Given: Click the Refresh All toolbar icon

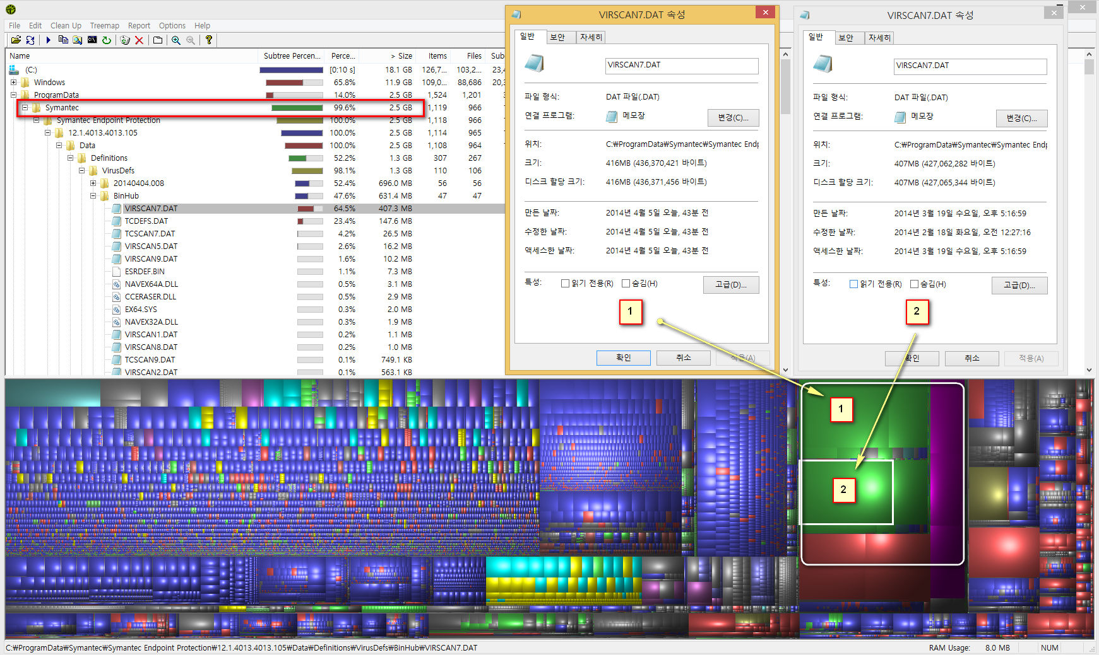Looking at the screenshot, I should [x=30, y=40].
